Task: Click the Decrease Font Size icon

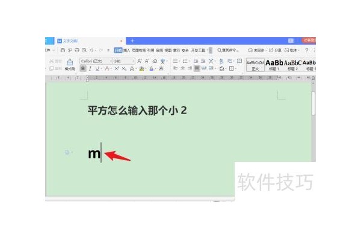Action: [147, 61]
